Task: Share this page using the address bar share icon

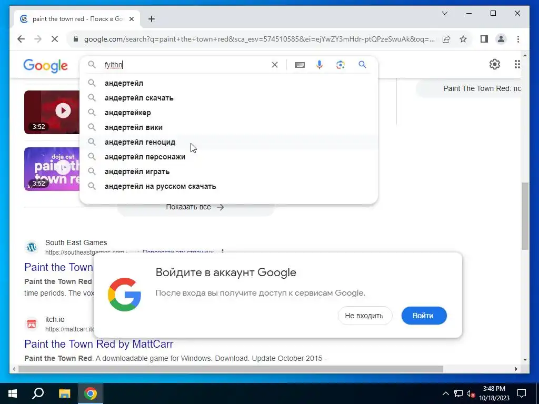Action: click(446, 39)
